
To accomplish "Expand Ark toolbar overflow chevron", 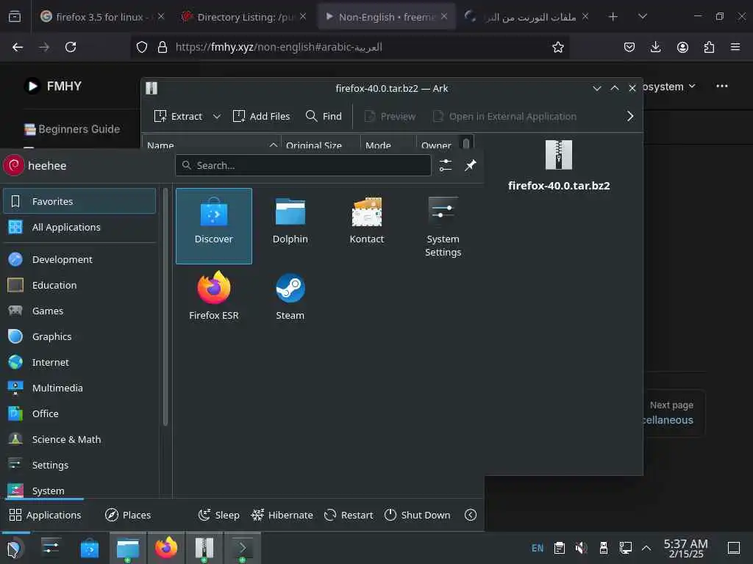I will (x=630, y=116).
